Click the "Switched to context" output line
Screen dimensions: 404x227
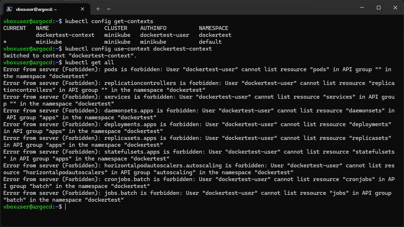point(70,56)
